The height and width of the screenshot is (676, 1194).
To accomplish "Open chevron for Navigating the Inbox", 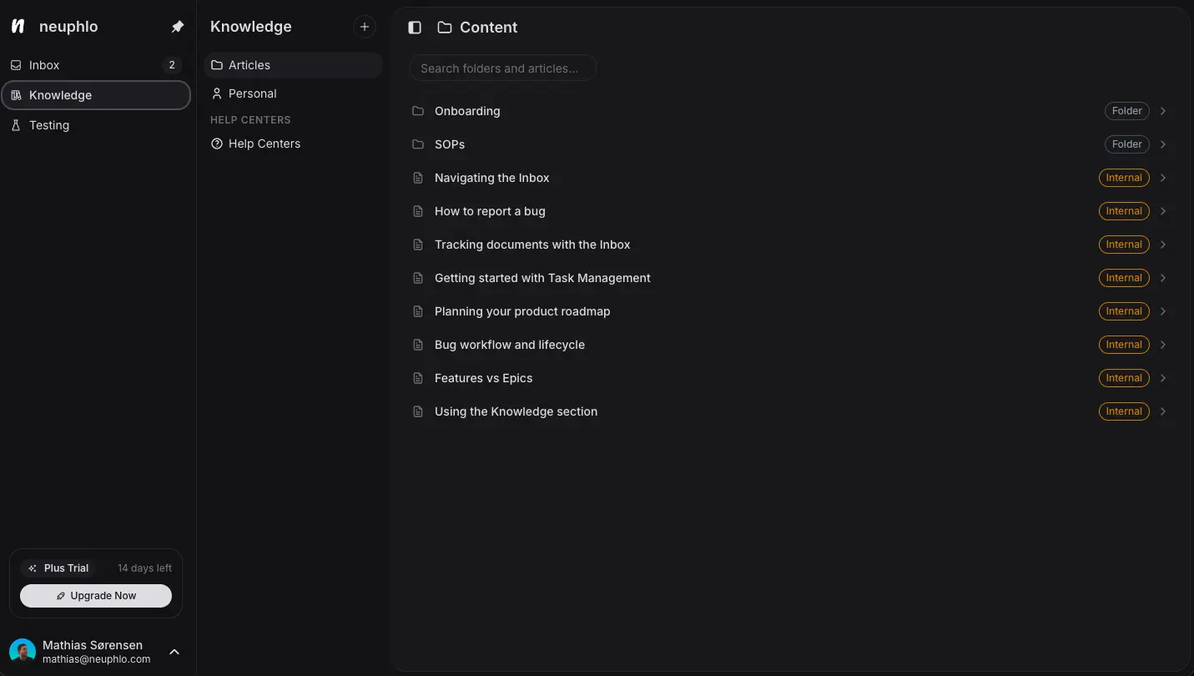I will point(1162,178).
